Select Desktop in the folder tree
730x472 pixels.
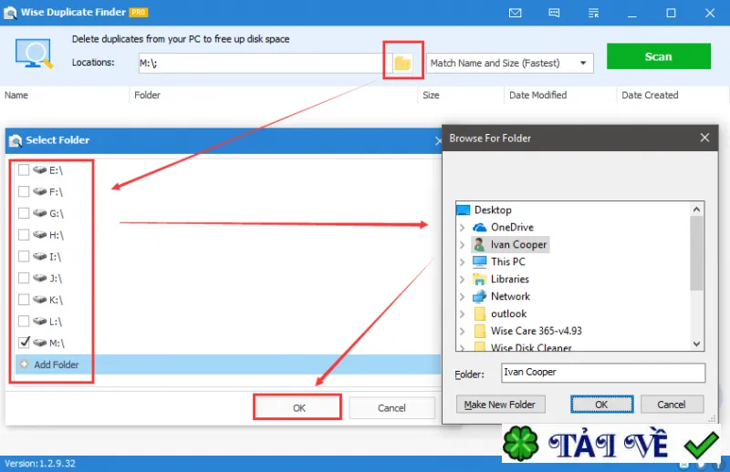pos(493,210)
